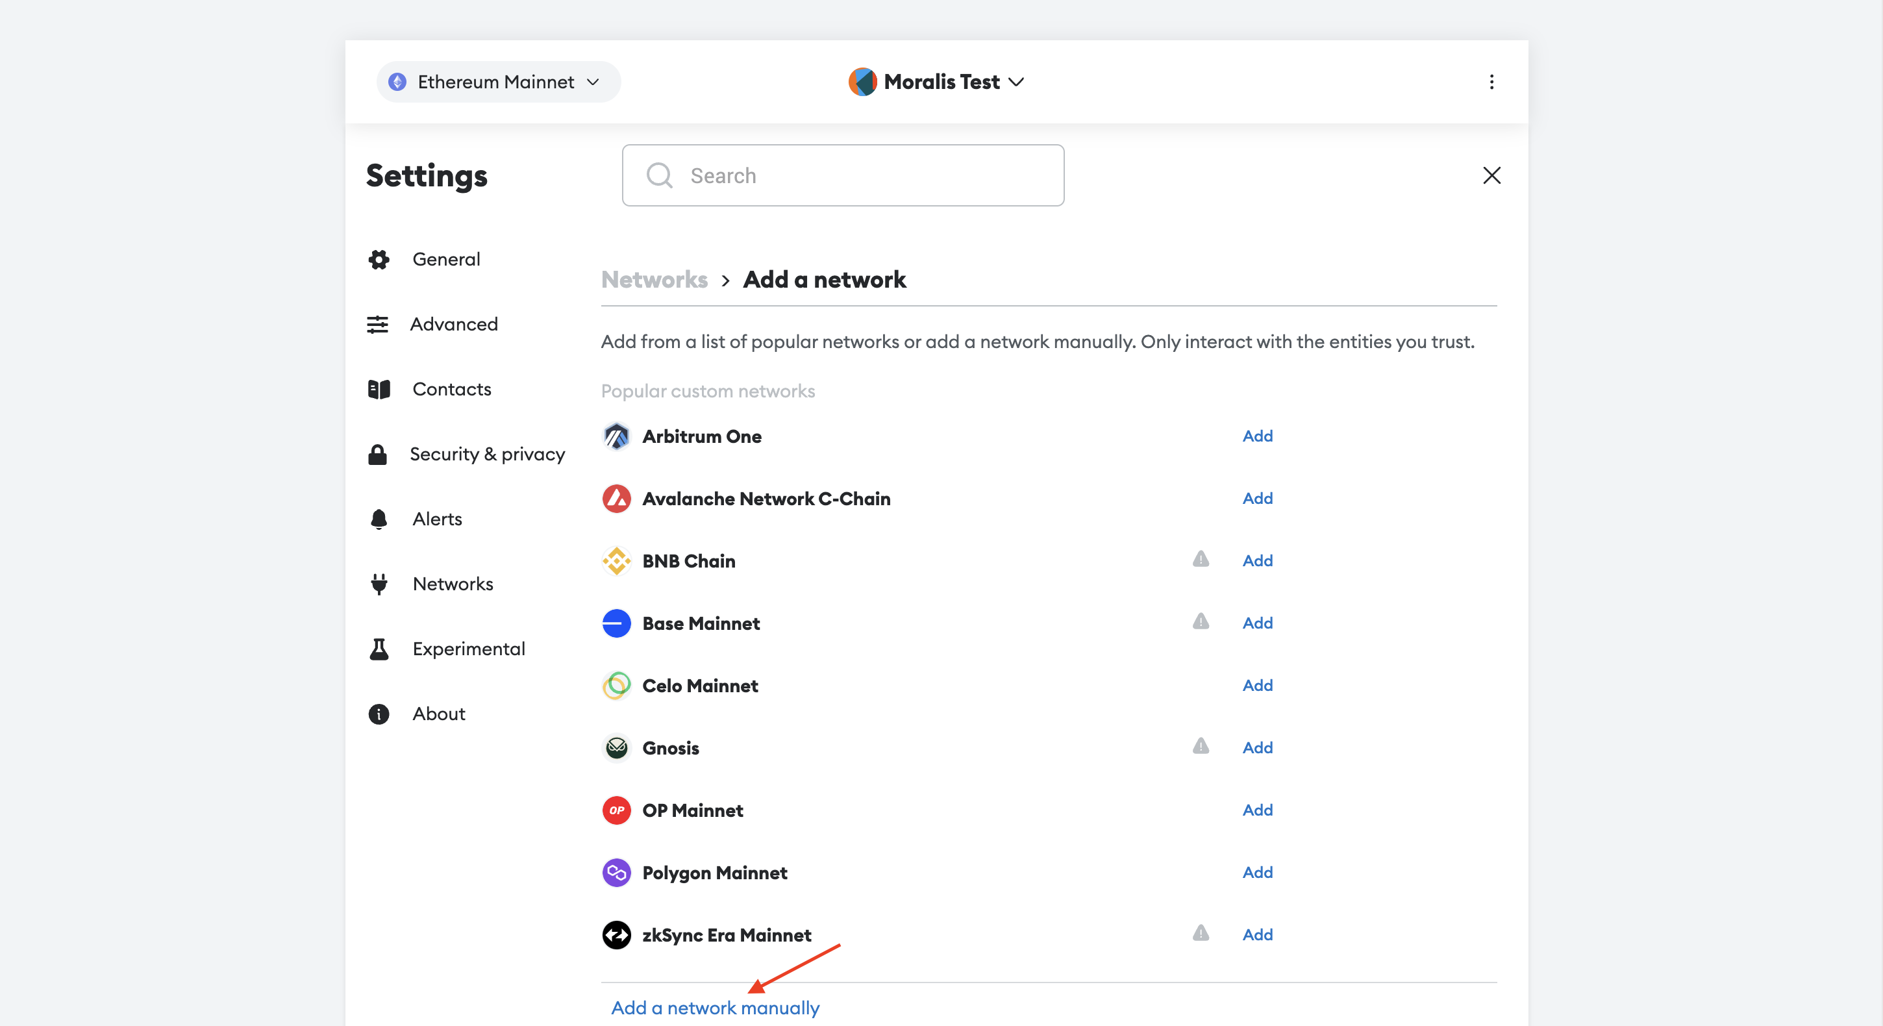The height and width of the screenshot is (1026, 1883).
Task: Click the Moralis Test account avatar
Action: 862,82
